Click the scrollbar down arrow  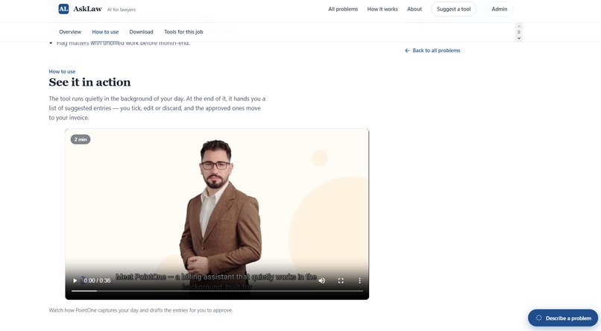(x=519, y=38)
